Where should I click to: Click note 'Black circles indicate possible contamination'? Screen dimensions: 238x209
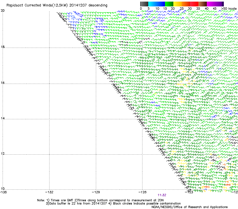[147, 204]
